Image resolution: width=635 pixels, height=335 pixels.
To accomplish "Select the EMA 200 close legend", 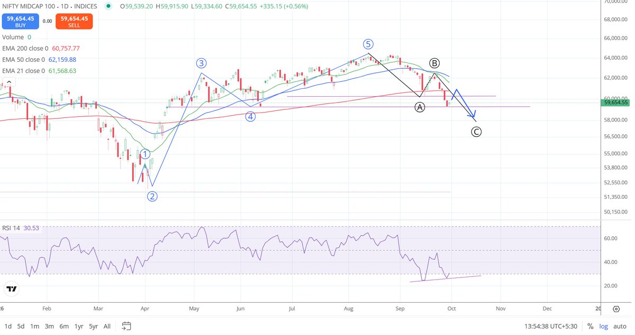I will (x=41, y=48).
